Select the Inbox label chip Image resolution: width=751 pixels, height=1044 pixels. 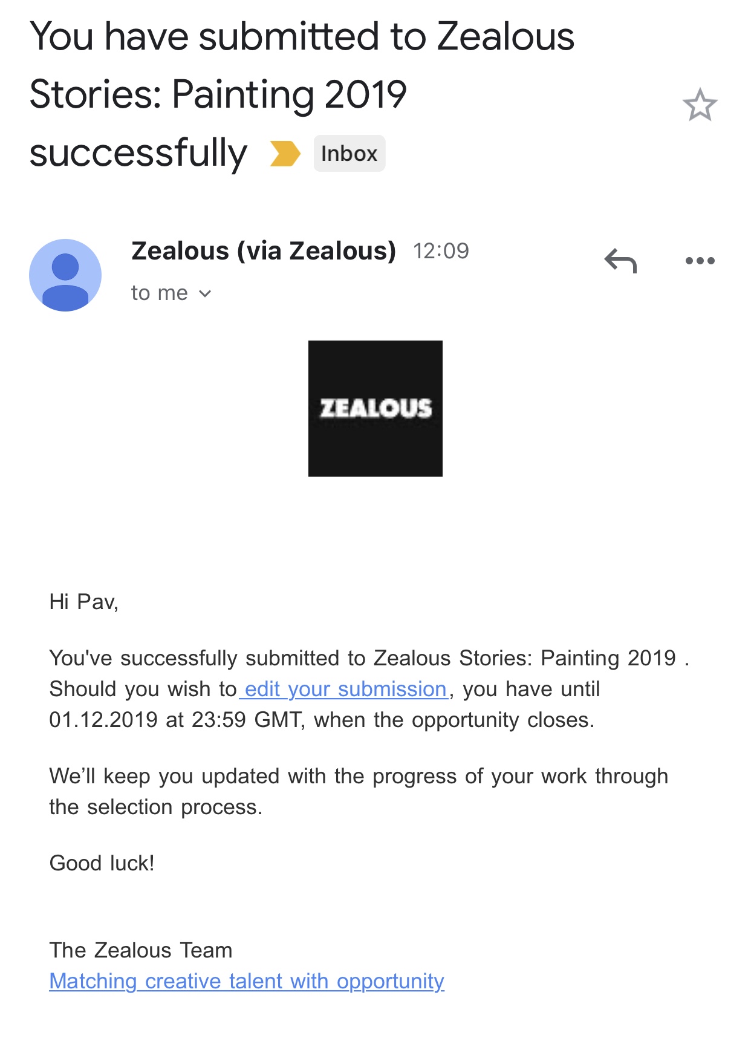click(x=349, y=154)
